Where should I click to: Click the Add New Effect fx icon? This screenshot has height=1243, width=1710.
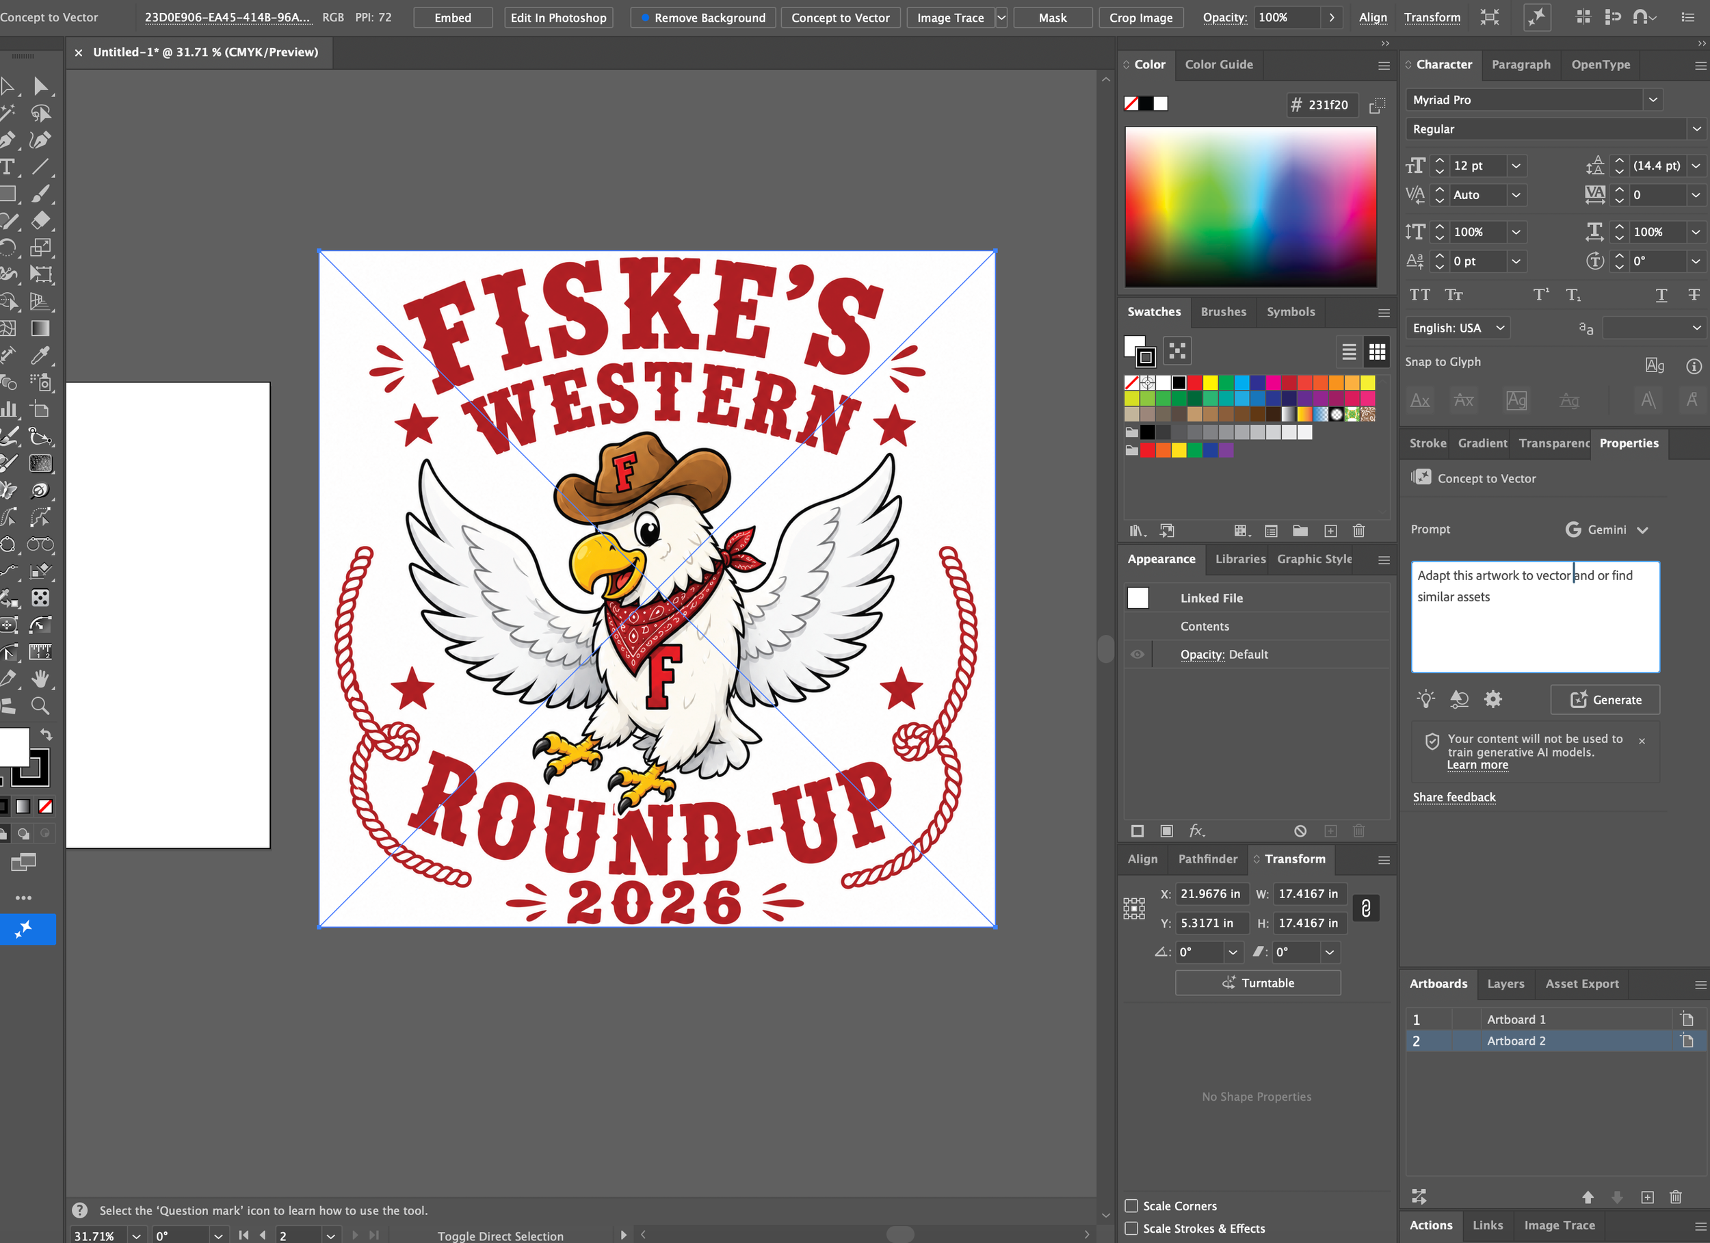click(1196, 830)
